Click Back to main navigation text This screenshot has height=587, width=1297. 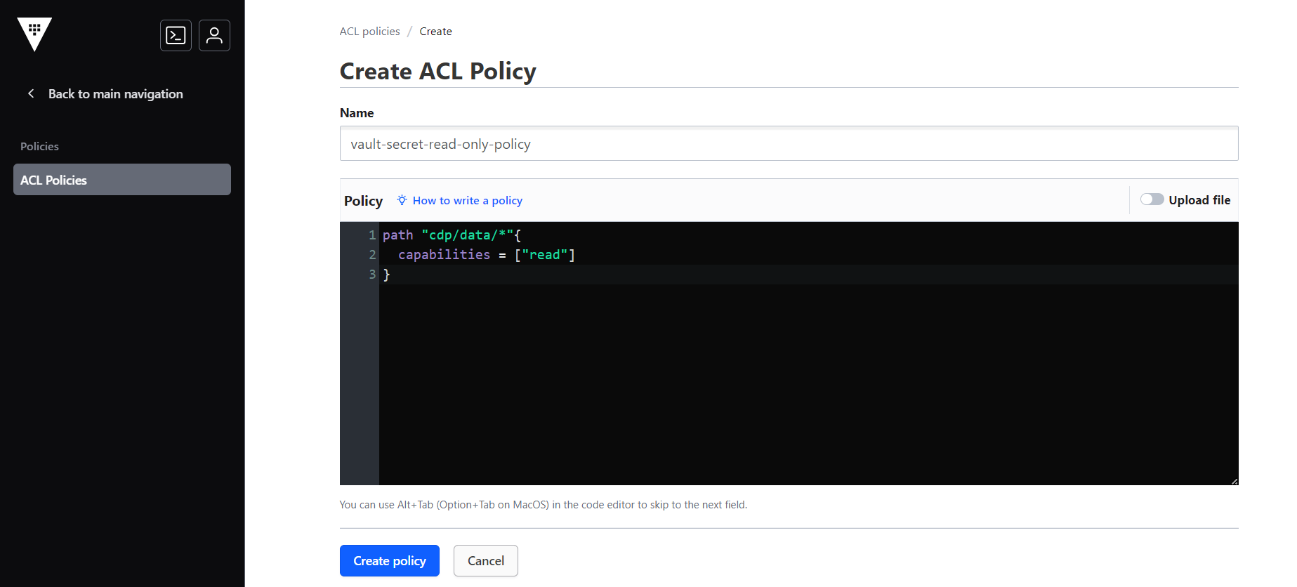pos(115,94)
